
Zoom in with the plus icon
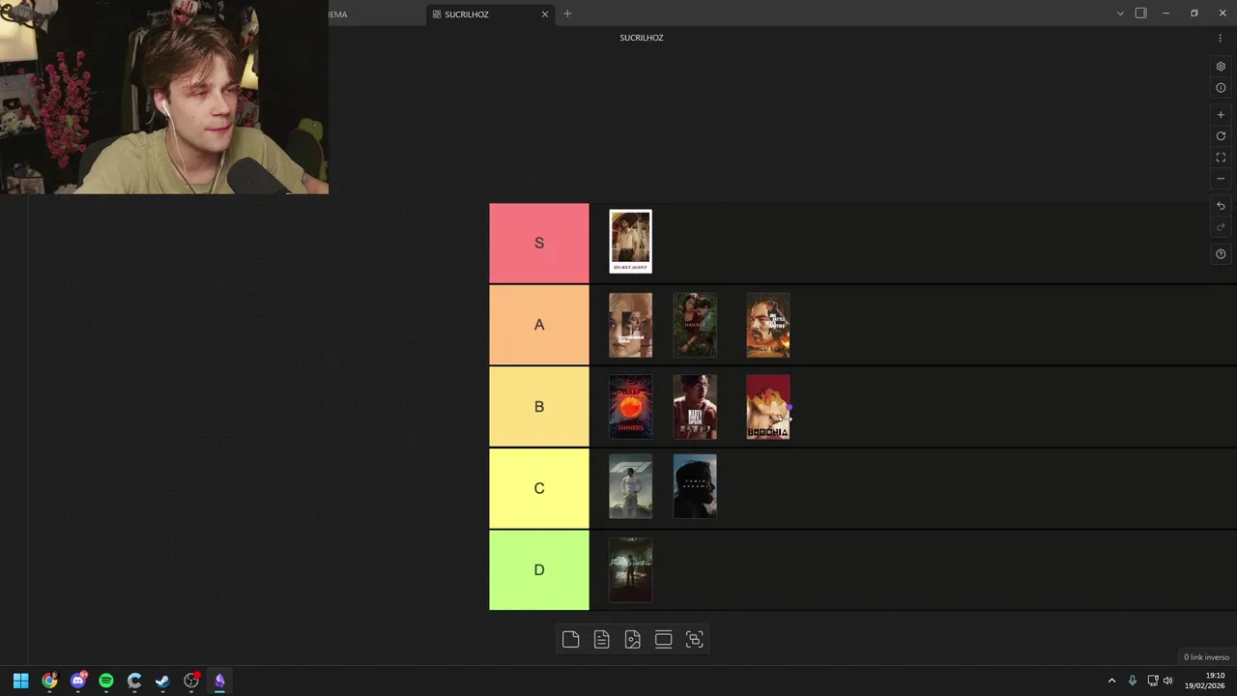pyautogui.click(x=1221, y=115)
